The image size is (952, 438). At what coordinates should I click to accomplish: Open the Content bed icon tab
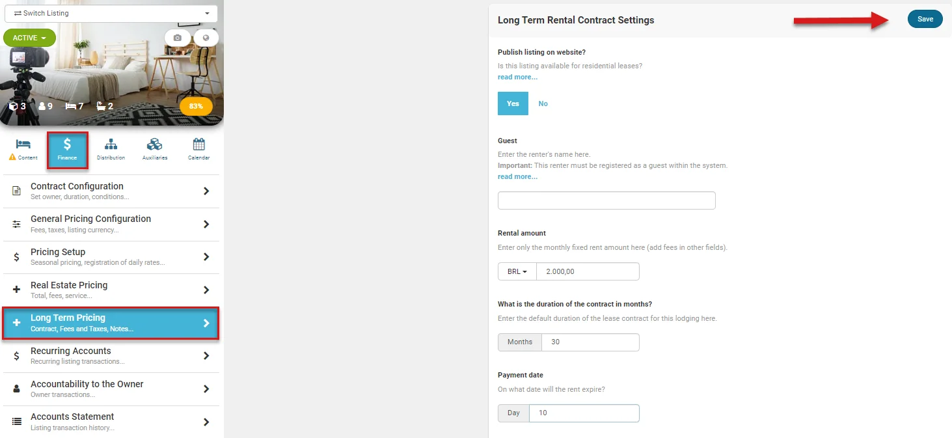point(23,148)
